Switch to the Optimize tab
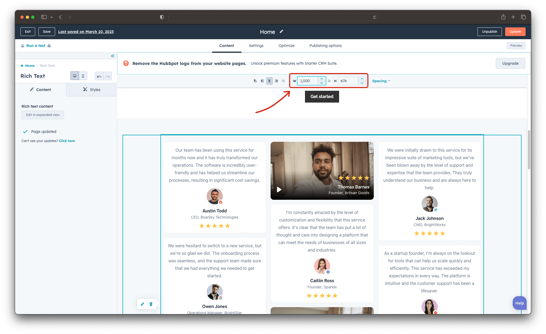The width and height of the screenshot is (546, 334). 286,46
